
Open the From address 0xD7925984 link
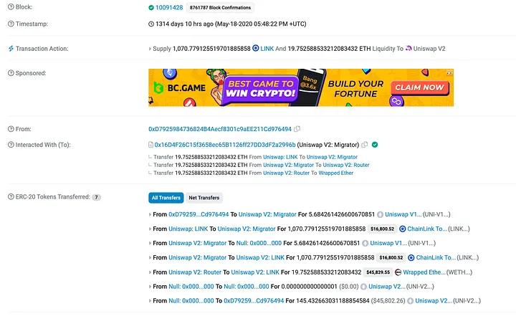(219, 129)
